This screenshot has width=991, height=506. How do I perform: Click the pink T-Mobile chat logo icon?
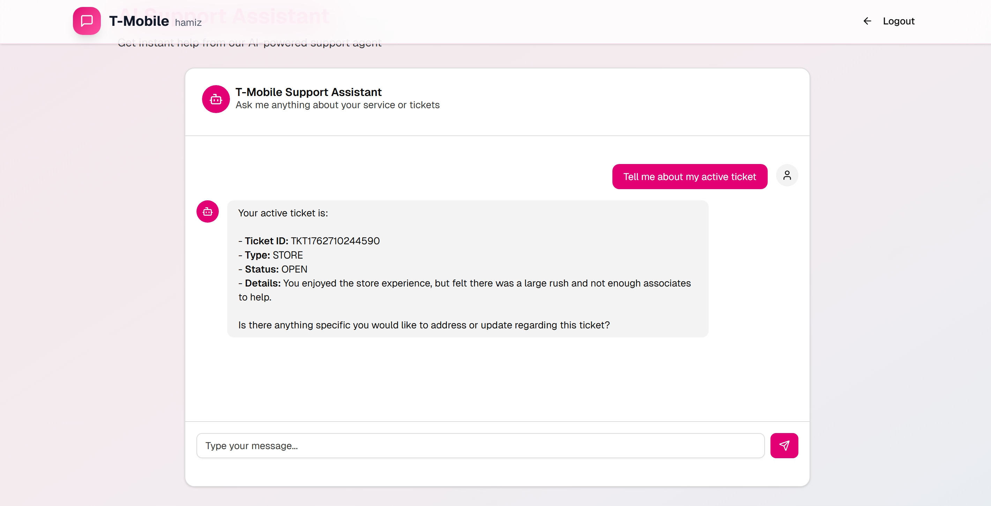[87, 21]
